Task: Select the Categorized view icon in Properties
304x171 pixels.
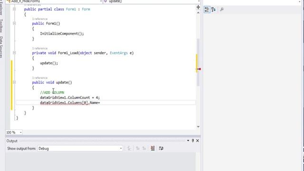Action: point(207,9)
